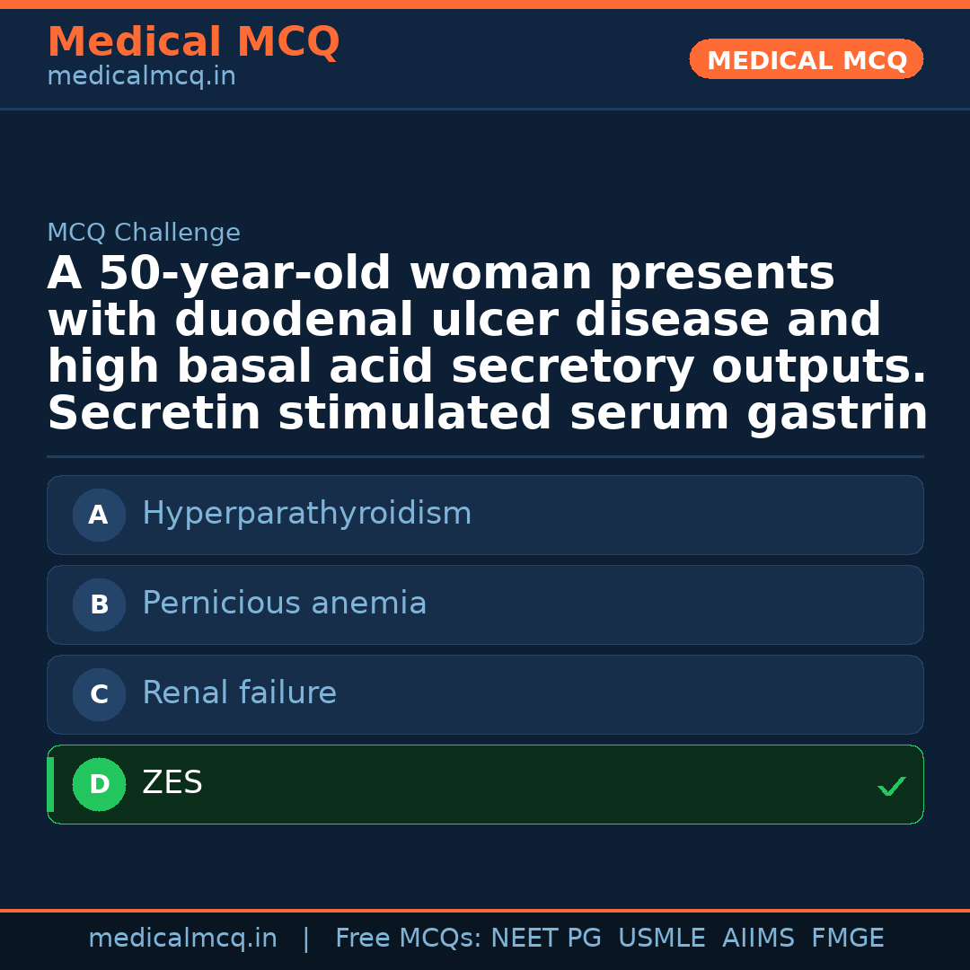Click the MCQ Challenge label
Image resolution: width=970 pixels, height=970 pixels.
click(144, 234)
